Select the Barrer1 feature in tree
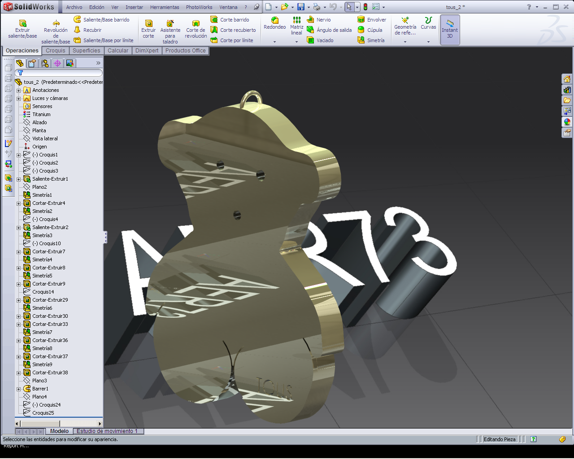The height and width of the screenshot is (459, 574). (x=40, y=389)
